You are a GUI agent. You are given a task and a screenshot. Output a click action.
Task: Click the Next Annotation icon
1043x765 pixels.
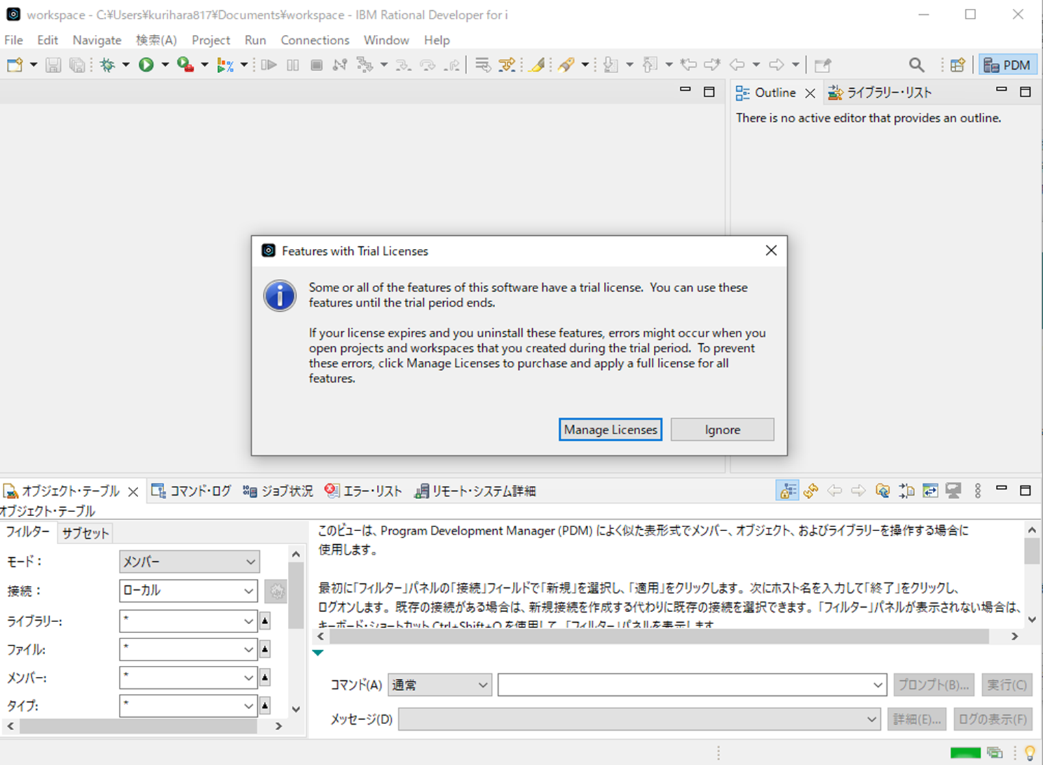pyautogui.click(x=611, y=65)
